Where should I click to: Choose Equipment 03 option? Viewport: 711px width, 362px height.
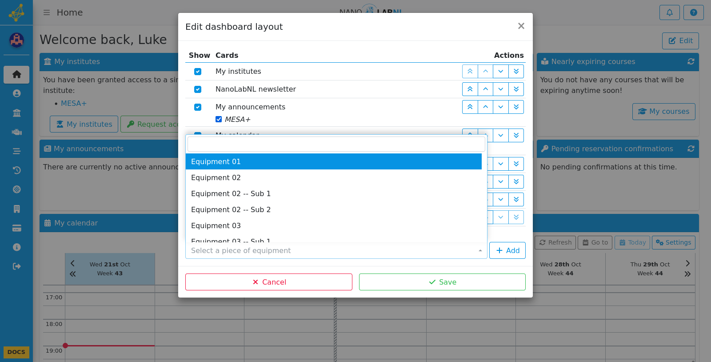[x=334, y=225]
